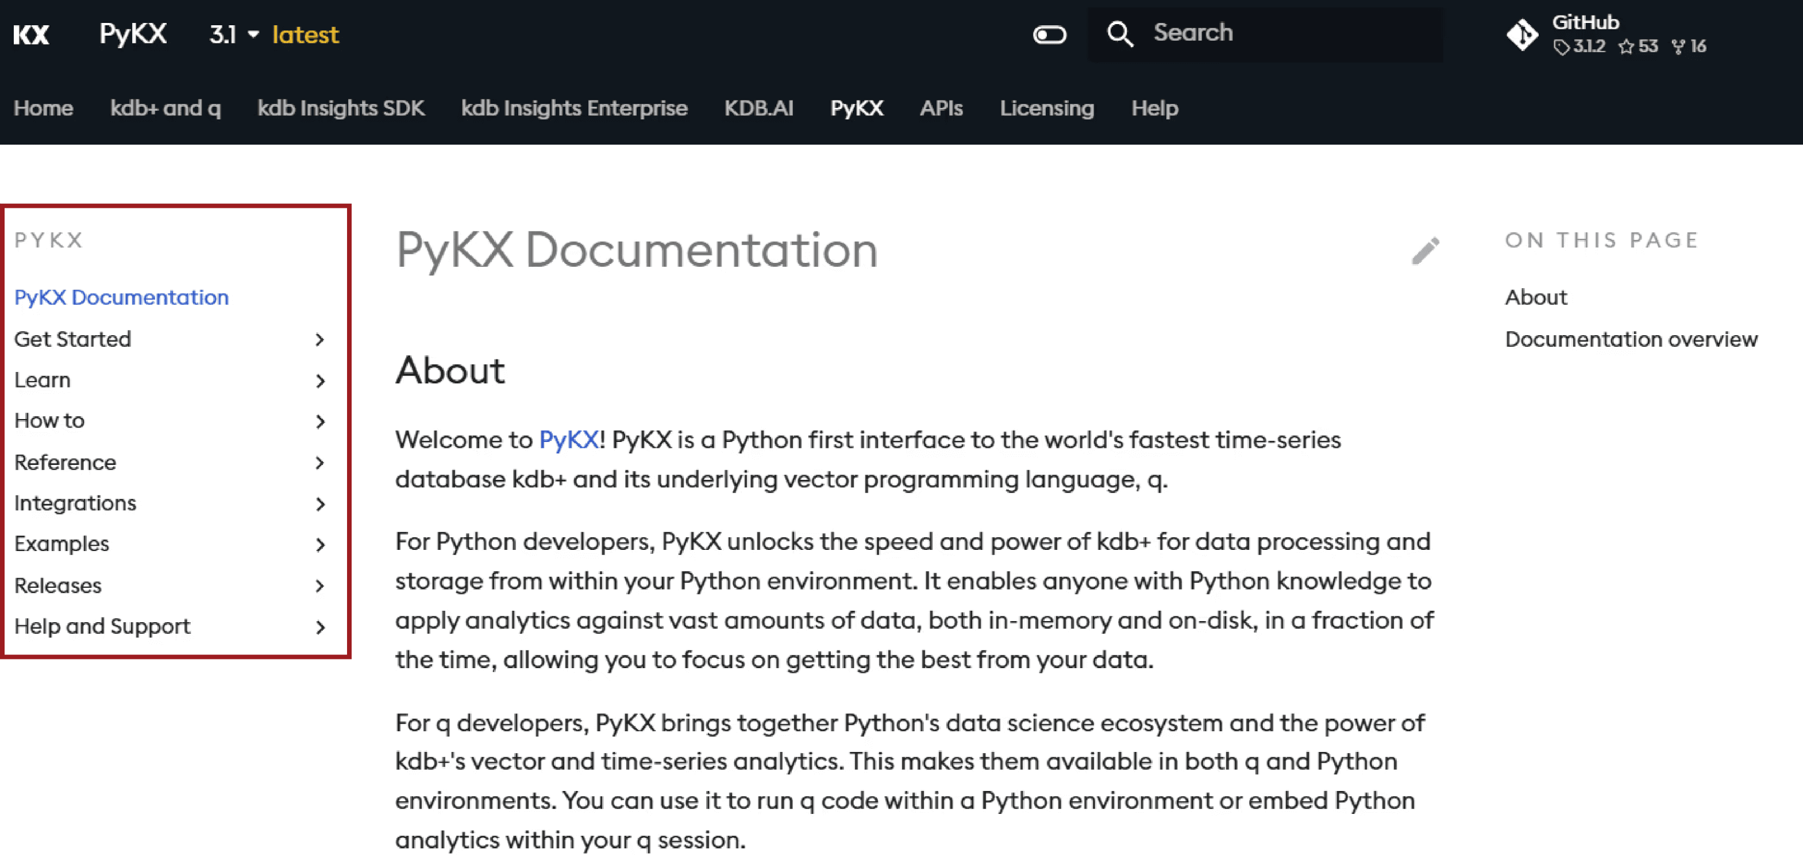This screenshot has height=861, width=1803.
Task: Expand the Reference section chevron
Action: [320, 463]
